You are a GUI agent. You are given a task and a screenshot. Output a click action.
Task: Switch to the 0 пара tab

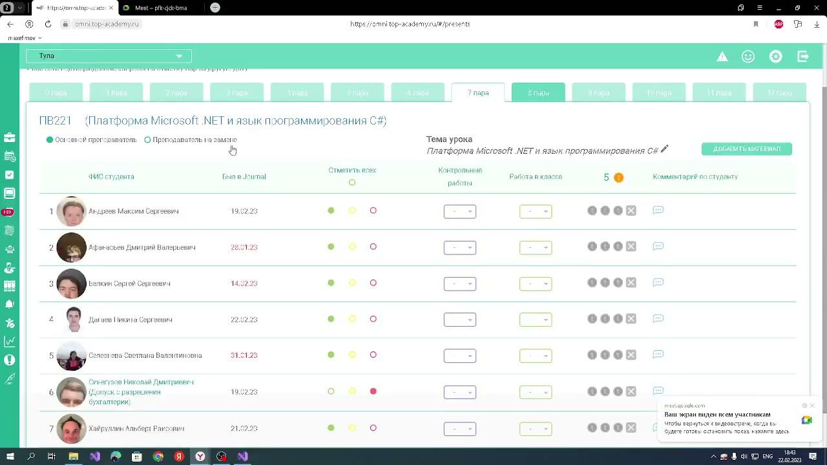point(56,92)
